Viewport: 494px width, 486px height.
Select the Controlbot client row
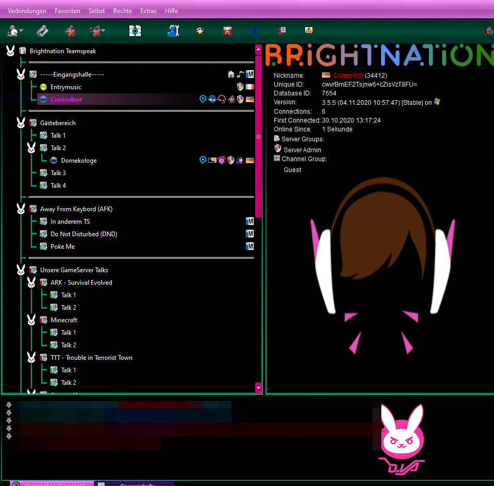146,99
